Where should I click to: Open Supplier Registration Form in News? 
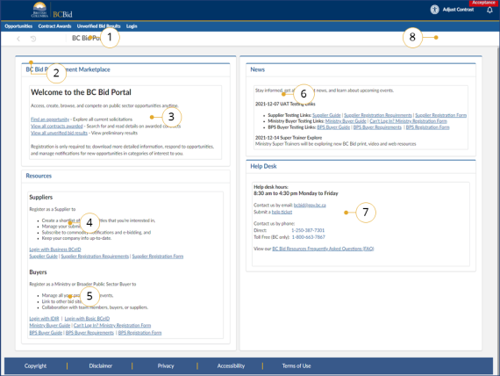pos(440,115)
